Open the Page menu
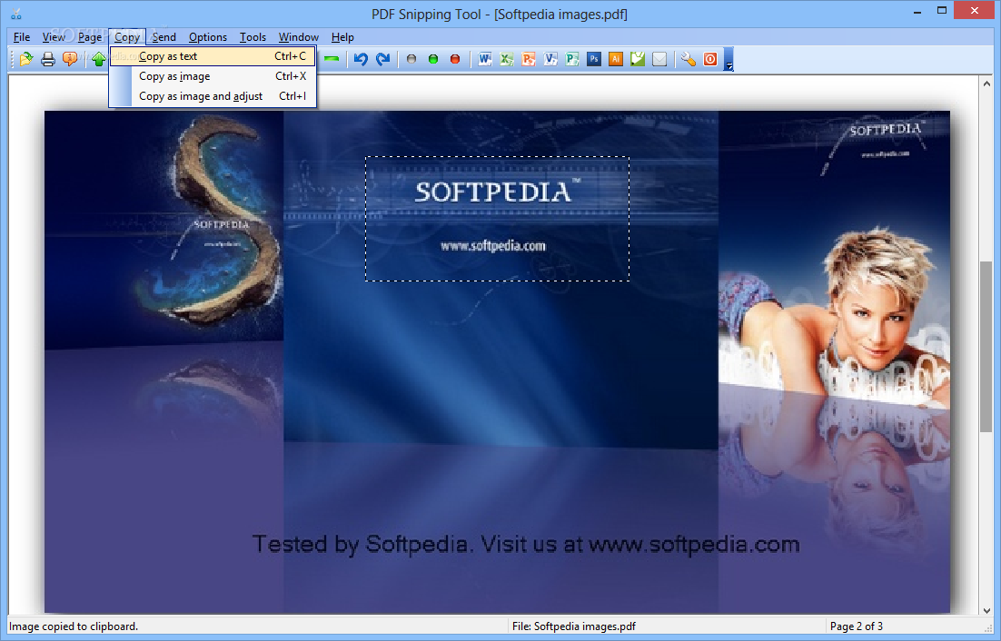Viewport: 1001px width, 641px height. pos(90,37)
